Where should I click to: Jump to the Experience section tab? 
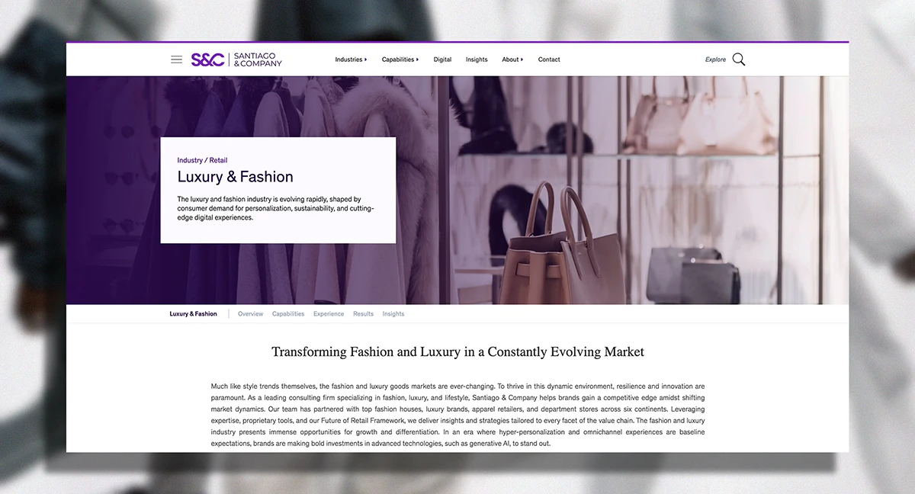[x=329, y=314]
